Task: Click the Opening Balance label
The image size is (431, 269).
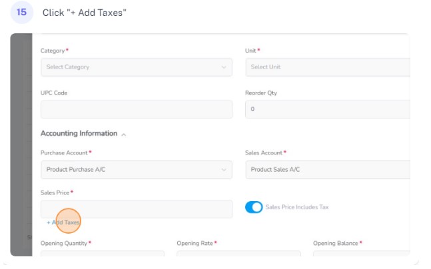Action: coord(335,243)
